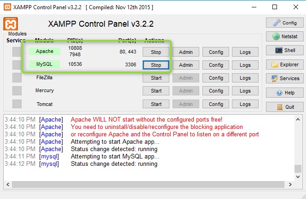Click the log's horizontal scroll right arrow
Image resolution: width=306 pixels, height=199 pixels.
pos(290,184)
